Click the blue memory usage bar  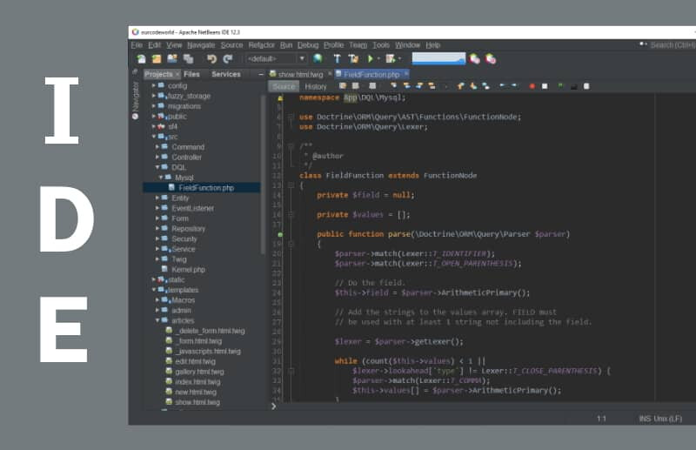tap(438, 58)
